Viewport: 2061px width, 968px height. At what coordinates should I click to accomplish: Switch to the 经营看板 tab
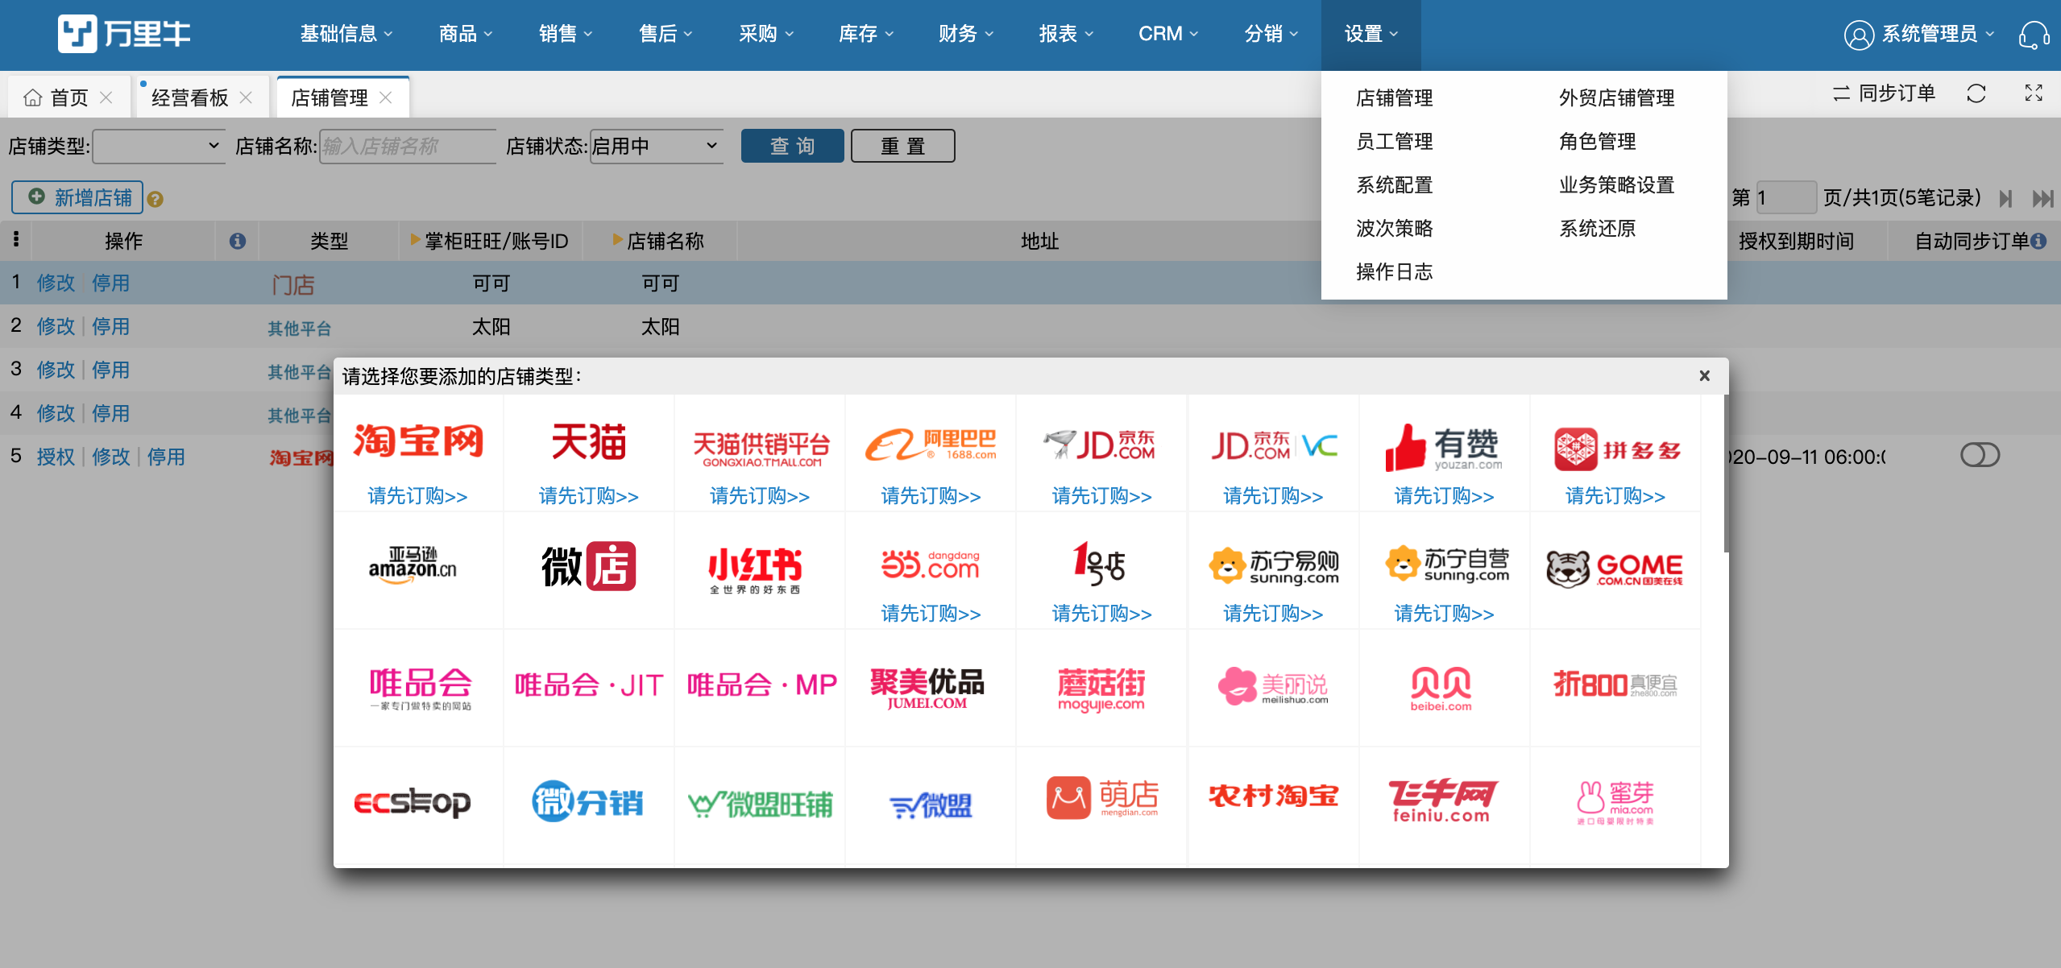190,98
